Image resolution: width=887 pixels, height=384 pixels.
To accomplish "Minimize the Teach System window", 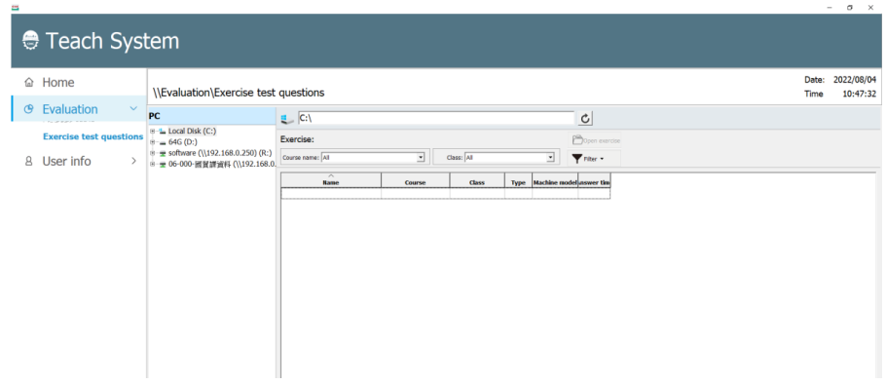I will [829, 8].
